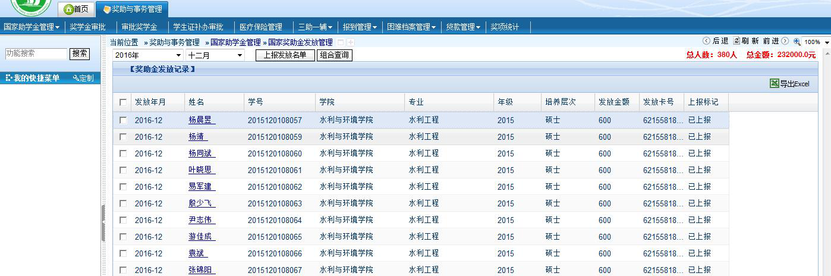
Task: Select the checkbox for student 叶晓思
Action: 123,170
